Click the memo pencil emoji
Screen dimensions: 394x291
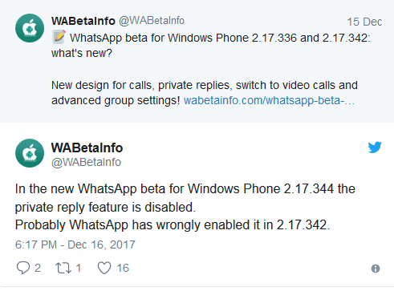tap(59, 37)
